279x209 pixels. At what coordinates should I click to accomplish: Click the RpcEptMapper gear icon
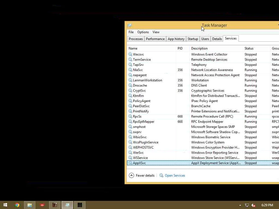point(130,121)
